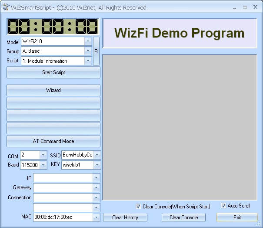Image resolution: width=263 pixels, height=228 pixels.
Task: Expand the MAC address dropdown arrow
Action: [x=96, y=217]
